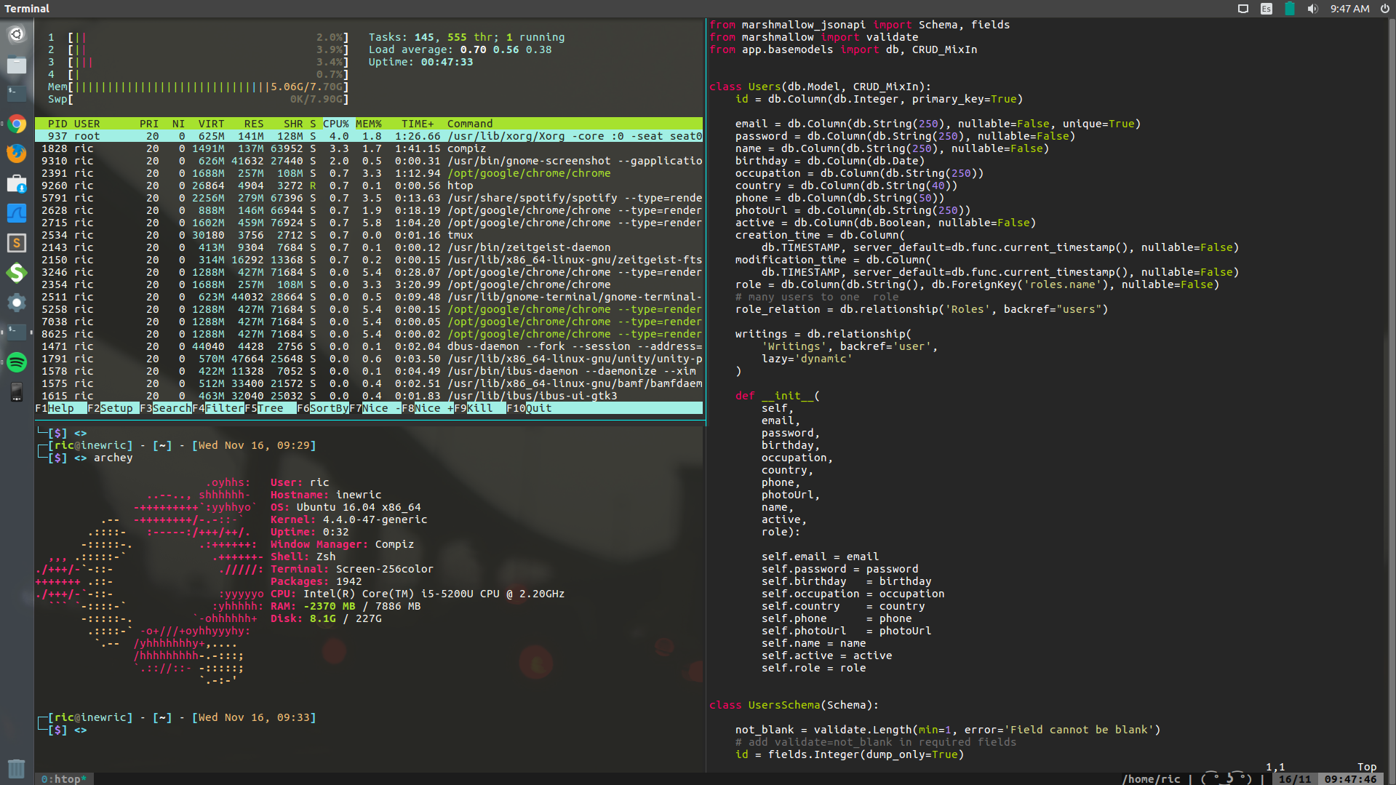The height and width of the screenshot is (785, 1396).
Task: Open the power session menu icon
Action: coord(1385,9)
